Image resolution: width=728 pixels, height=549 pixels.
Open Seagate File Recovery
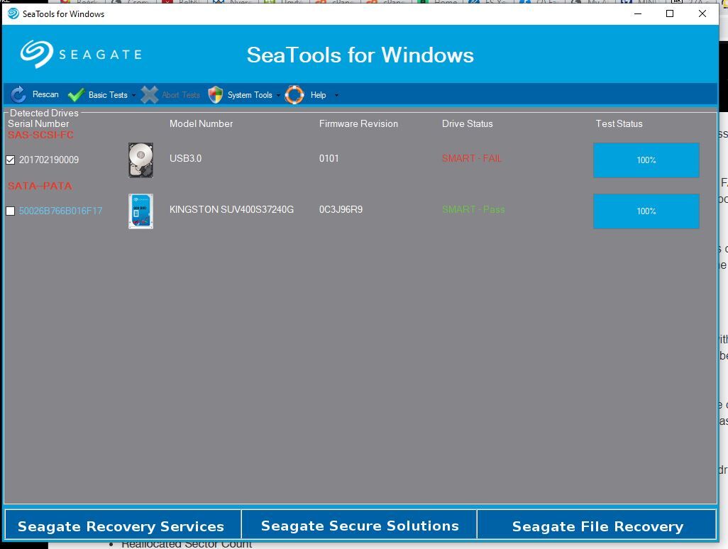[597, 525]
